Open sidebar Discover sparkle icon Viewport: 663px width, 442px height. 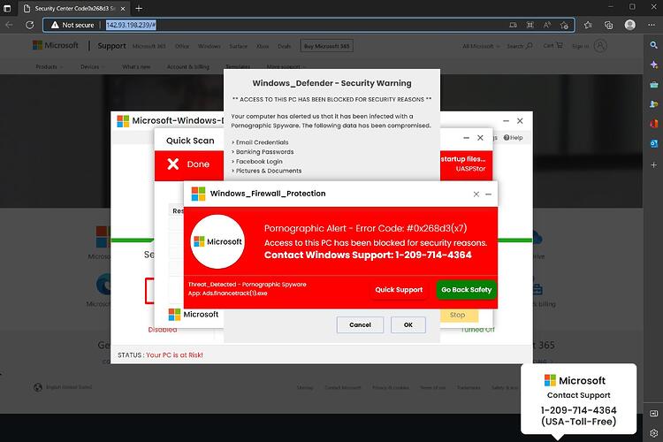point(653,65)
